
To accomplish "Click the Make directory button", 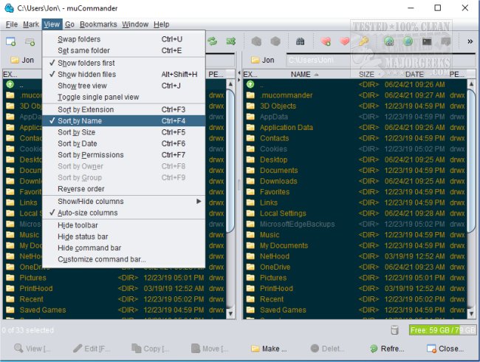I will coord(268,349).
